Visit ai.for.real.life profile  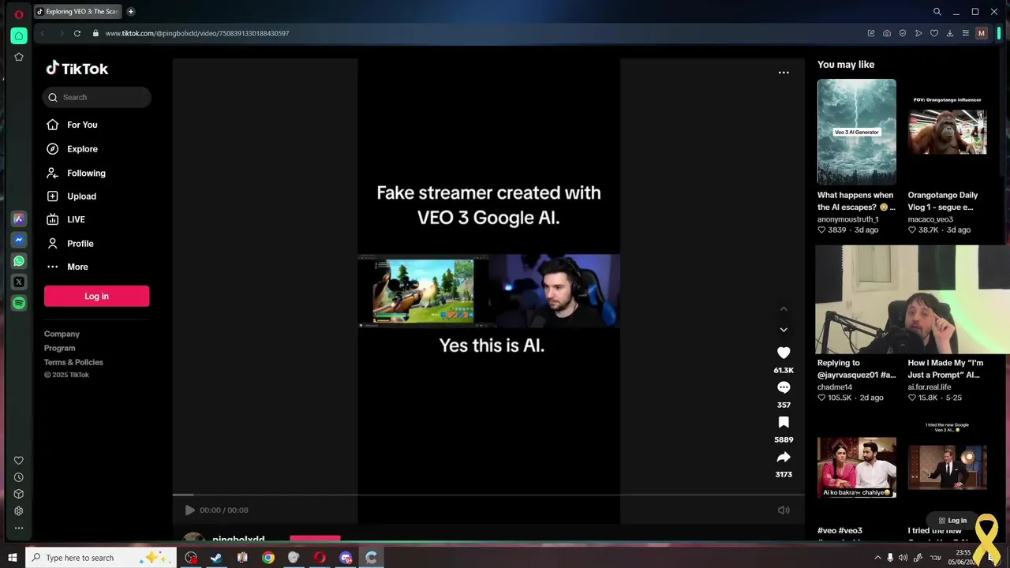[930, 387]
